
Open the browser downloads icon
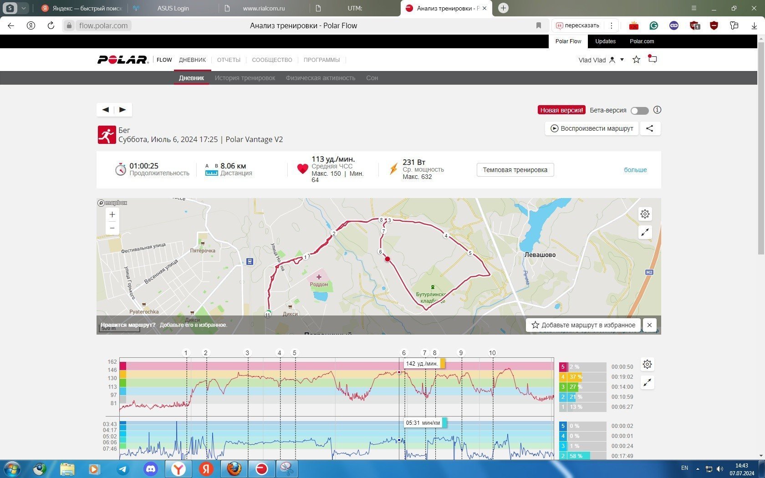tap(754, 25)
